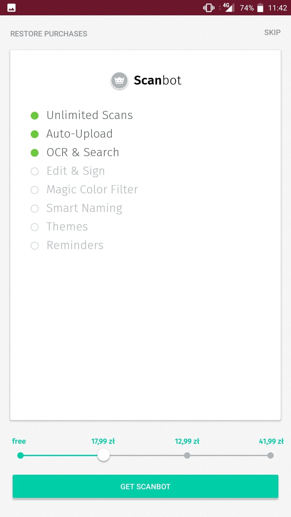This screenshot has width=291, height=517.
Task: Select the Themes feature circle
Action: pos(34,227)
